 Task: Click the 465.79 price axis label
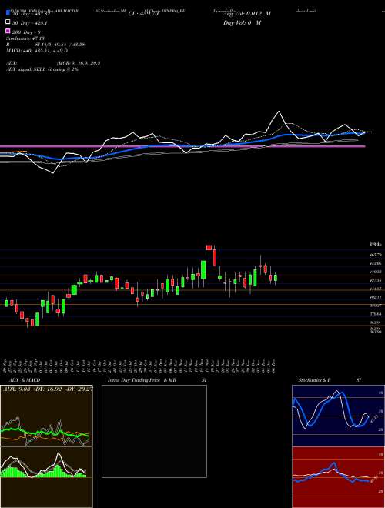(x=376, y=255)
